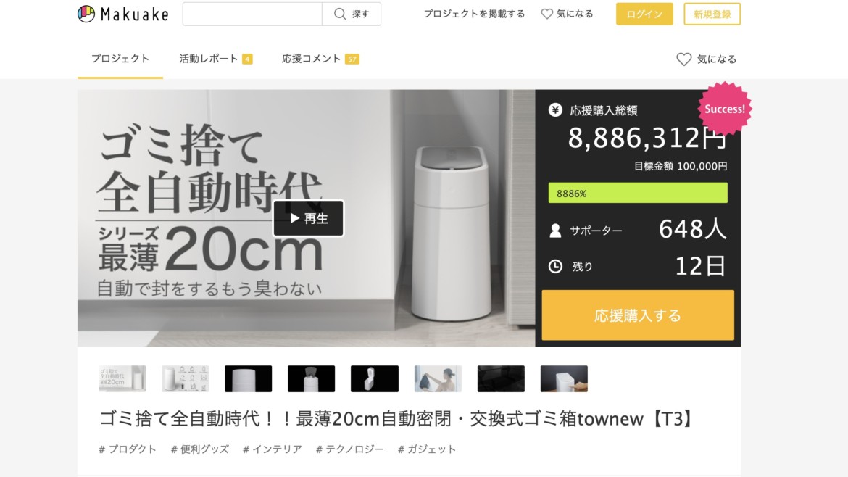Click the main product video image
The width and height of the screenshot is (848, 477).
pos(306,218)
